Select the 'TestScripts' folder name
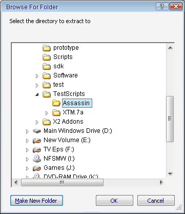This screenshot has height=214, width=185. [69, 94]
